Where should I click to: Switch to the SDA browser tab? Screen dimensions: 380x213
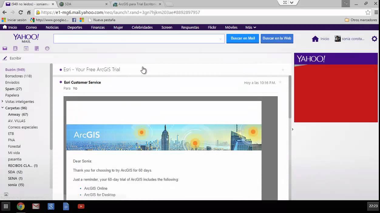(x=83, y=4)
